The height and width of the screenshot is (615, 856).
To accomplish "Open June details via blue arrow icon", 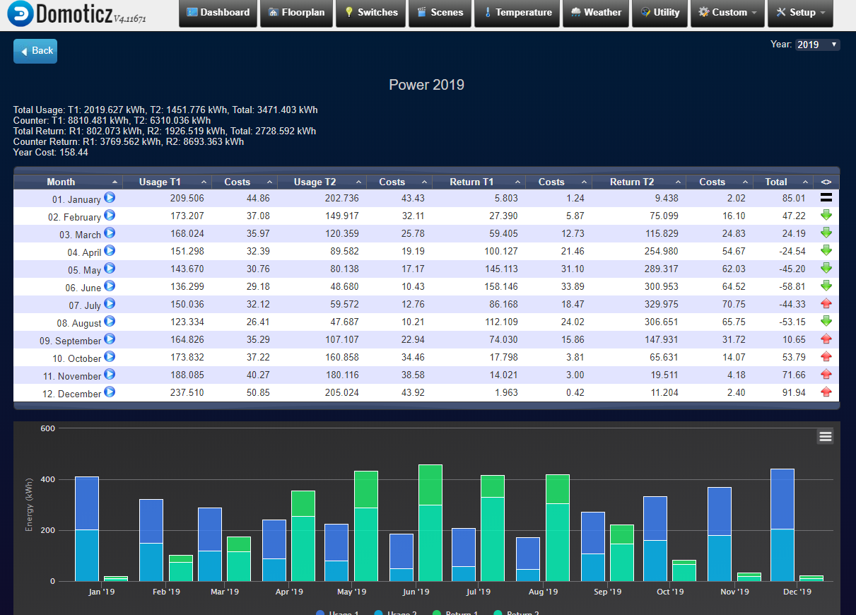I will (110, 286).
